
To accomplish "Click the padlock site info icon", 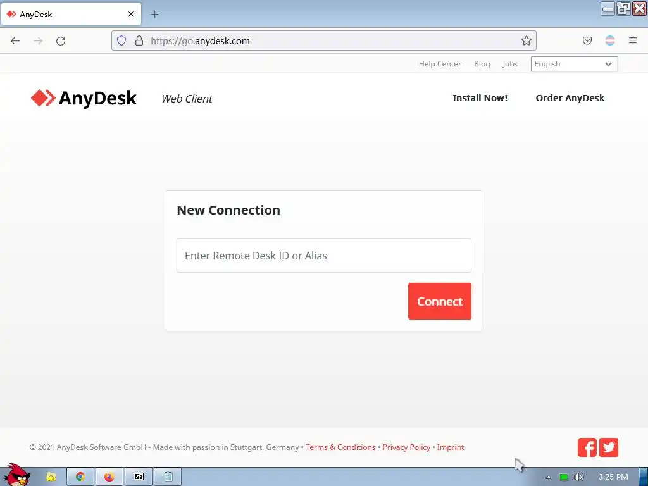I will click(139, 40).
